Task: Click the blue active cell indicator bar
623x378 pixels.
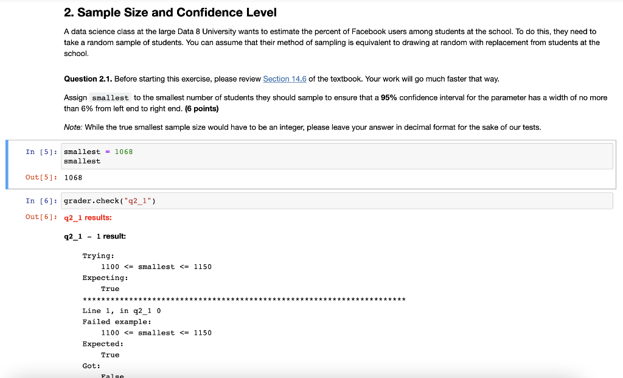Action: [5, 164]
